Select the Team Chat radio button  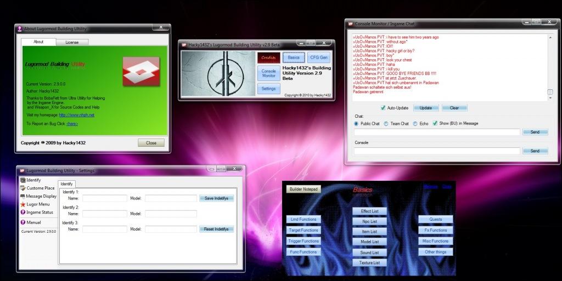tap(386, 124)
